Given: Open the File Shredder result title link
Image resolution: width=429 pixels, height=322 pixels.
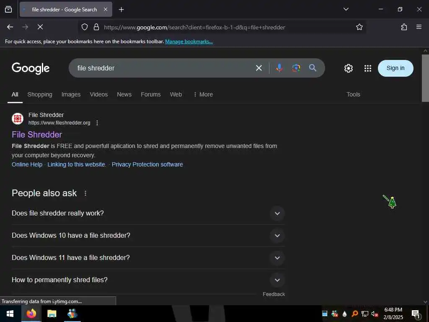Looking at the screenshot, I should tap(37, 135).
